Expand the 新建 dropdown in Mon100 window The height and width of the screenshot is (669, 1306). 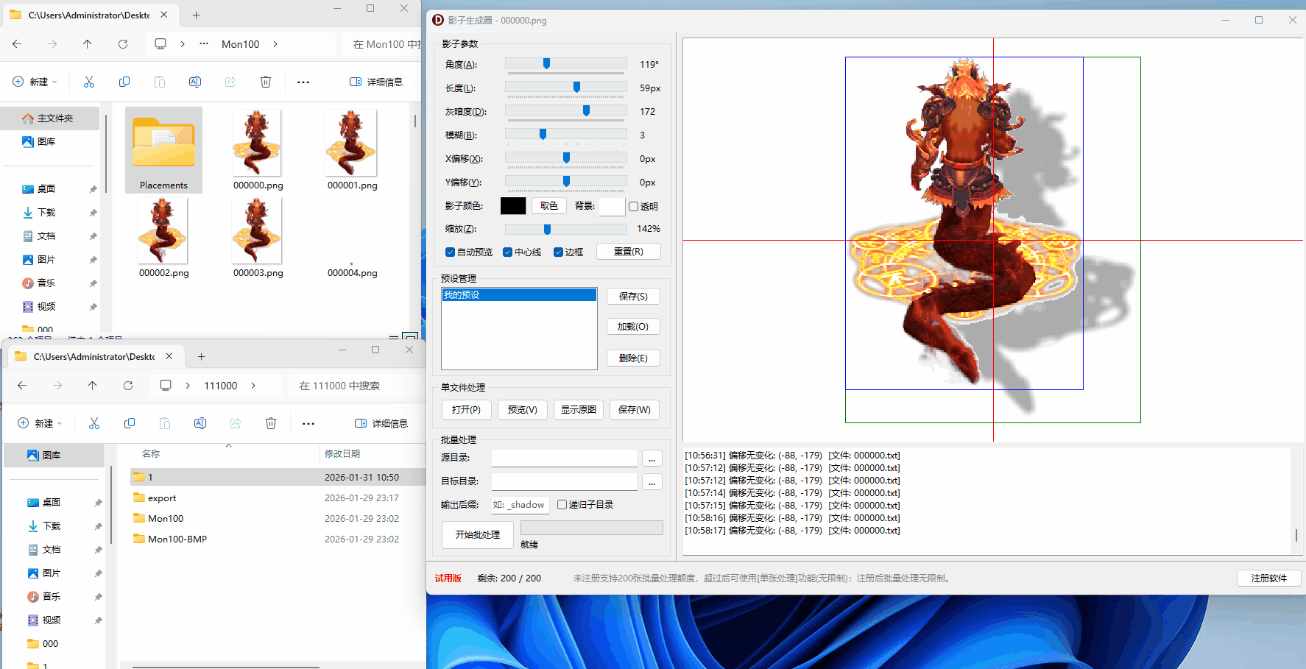[35, 82]
